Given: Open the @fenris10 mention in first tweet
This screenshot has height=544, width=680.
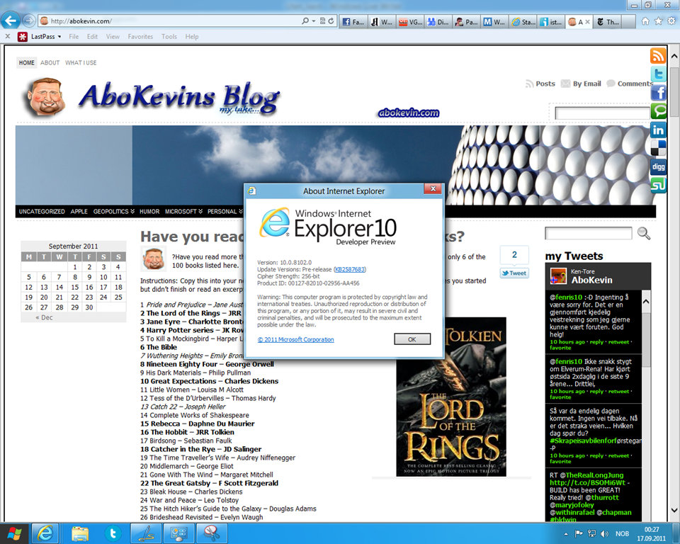Looking at the screenshot, I should click(566, 297).
